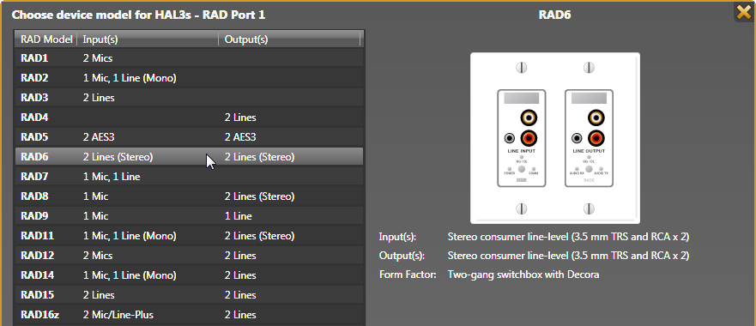
Task: Select the RAD14 device model
Action: [189, 276]
